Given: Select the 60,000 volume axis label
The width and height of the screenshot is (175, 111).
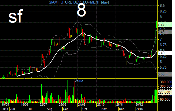Looking at the screenshot, I should click(165, 99).
